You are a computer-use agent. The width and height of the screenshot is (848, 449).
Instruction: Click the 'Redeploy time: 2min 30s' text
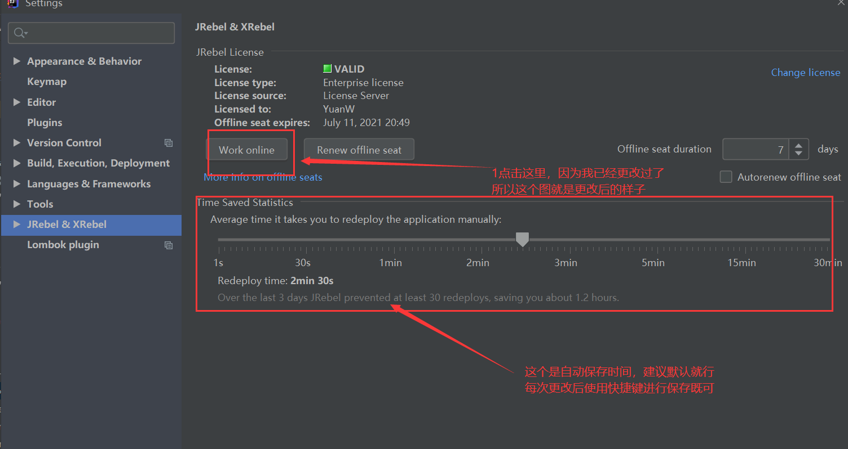click(x=276, y=281)
